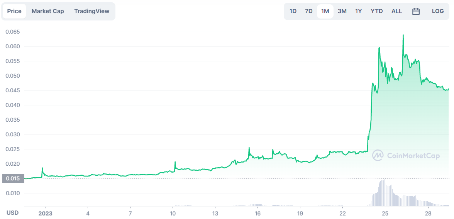
Task: Select the 1D time range
Action: pyautogui.click(x=293, y=11)
